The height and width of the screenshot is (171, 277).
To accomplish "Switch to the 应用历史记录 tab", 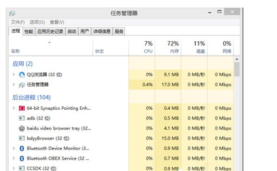I will 50,31.
